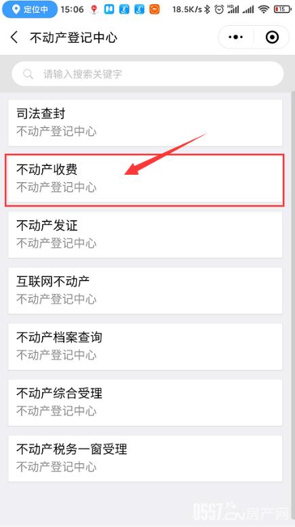Tap the search magnifier icon
The height and width of the screenshot is (527, 295).
click(x=28, y=74)
